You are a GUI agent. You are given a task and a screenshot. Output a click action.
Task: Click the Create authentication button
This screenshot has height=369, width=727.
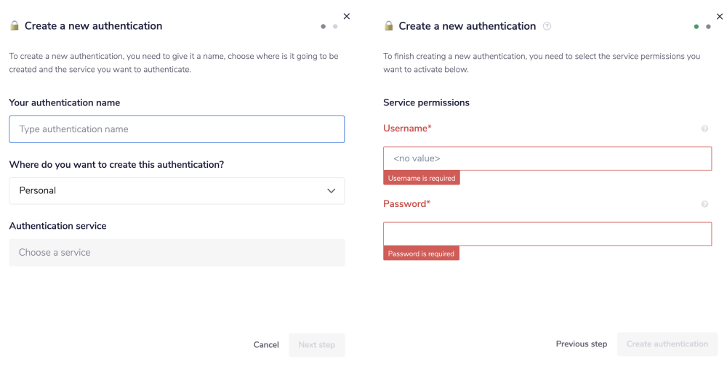(667, 344)
